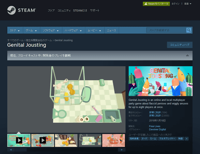This screenshot has height=154, width=200.
Task: Select the 物語 tag
Action: [x=181, y=139]
